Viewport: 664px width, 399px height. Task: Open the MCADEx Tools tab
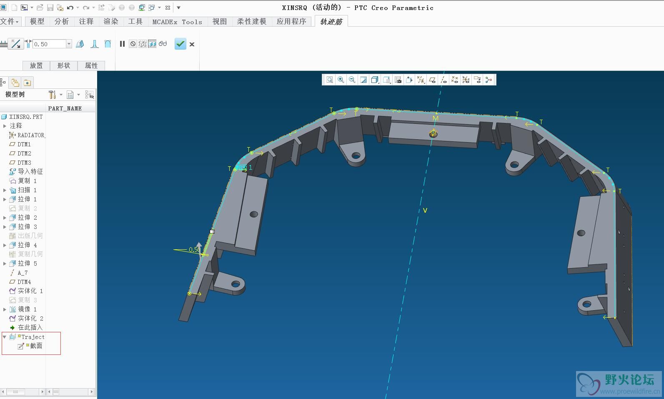tap(177, 22)
